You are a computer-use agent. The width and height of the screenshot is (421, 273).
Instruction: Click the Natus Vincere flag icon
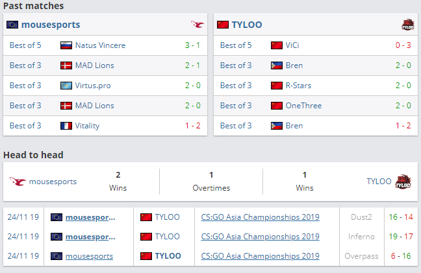click(66, 45)
